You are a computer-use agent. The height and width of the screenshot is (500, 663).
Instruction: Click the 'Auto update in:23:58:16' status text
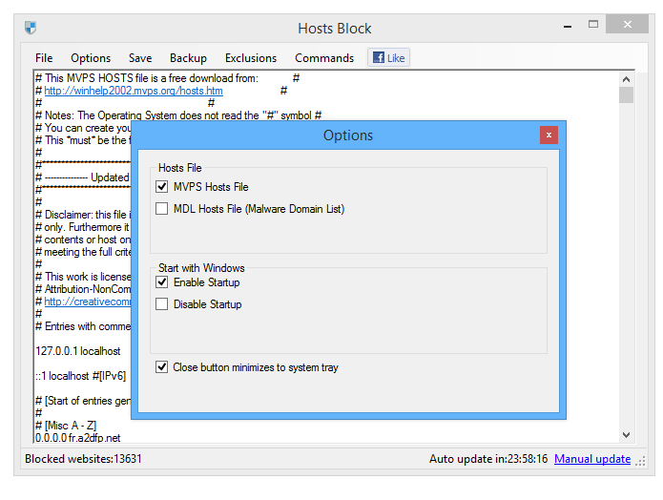(x=488, y=459)
